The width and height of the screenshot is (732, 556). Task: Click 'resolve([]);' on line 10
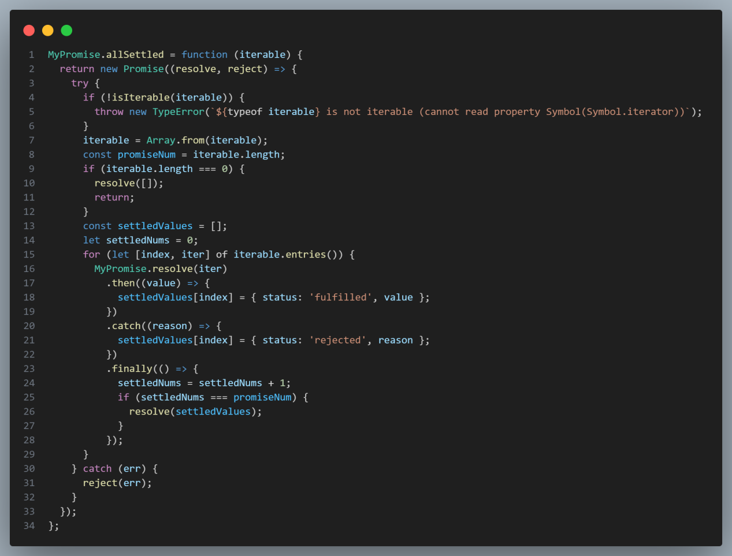click(129, 183)
